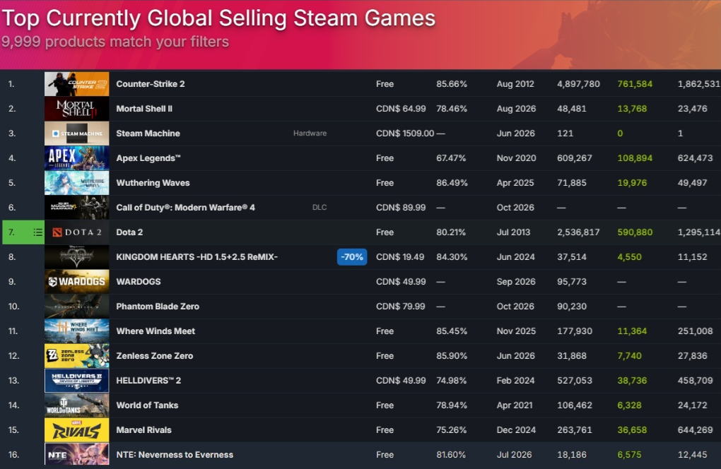
Task: Select the Hardware label on Steam Machine row
Action: tap(310, 133)
